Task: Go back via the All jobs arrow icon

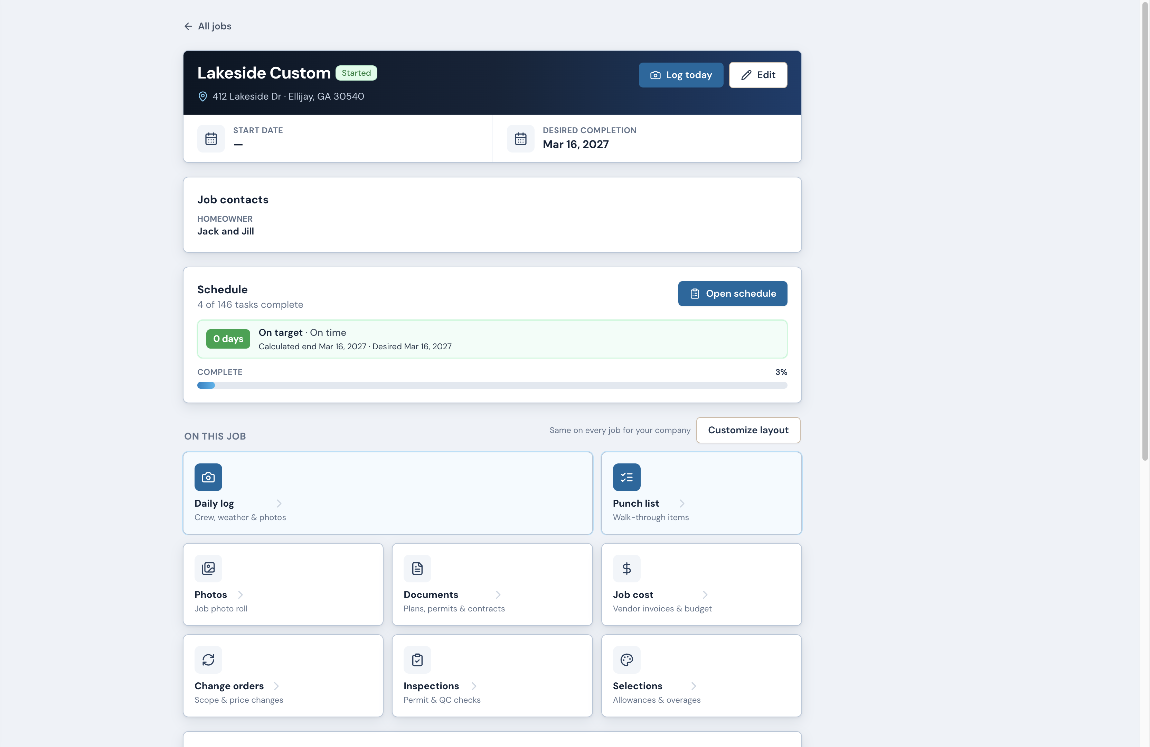Action: (188, 26)
